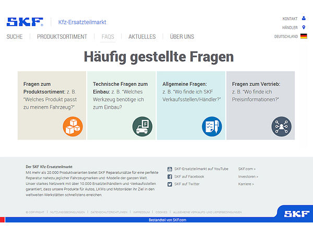Select the FAQS menu item
Image resolution: width=313 pixels, height=235 pixels.
pos(108,37)
